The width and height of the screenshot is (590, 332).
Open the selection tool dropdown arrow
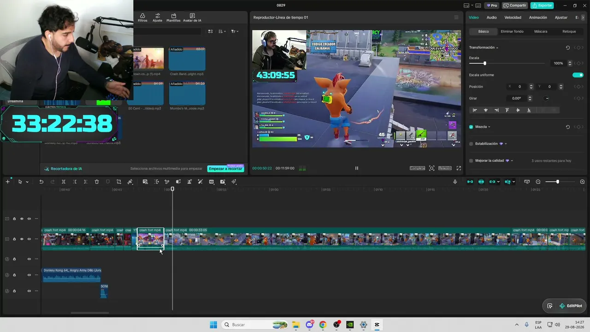pyautogui.click(x=27, y=182)
